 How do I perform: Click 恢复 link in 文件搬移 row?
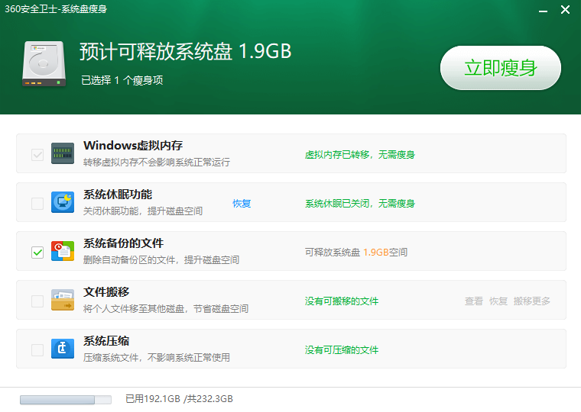coord(498,301)
